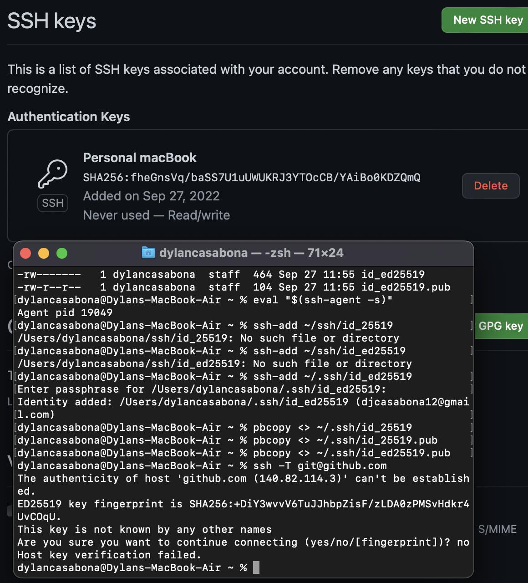Screen dimensions: 528x583
Task: Click the partially hidden GPG key button
Action: tap(500, 326)
